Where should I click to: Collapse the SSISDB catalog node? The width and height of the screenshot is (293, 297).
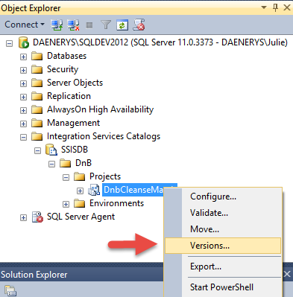point(37,150)
